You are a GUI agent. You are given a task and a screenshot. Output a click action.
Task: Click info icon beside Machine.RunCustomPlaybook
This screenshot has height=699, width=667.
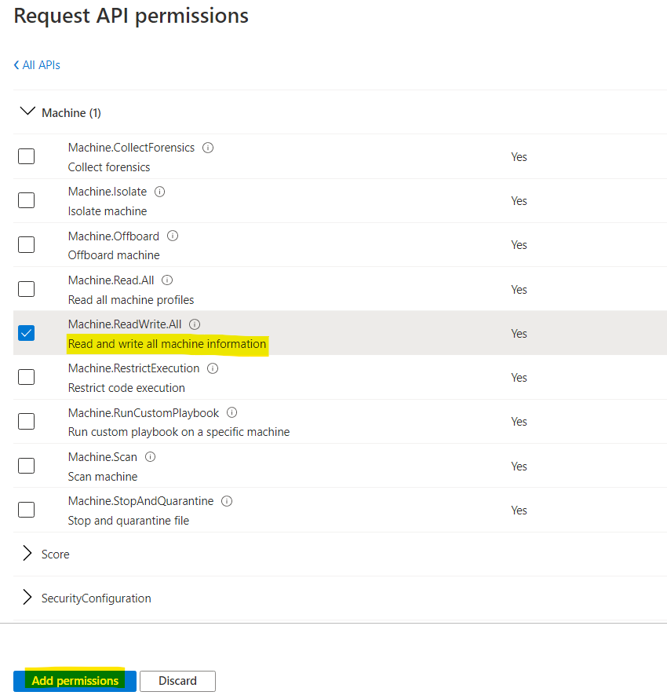coord(232,412)
